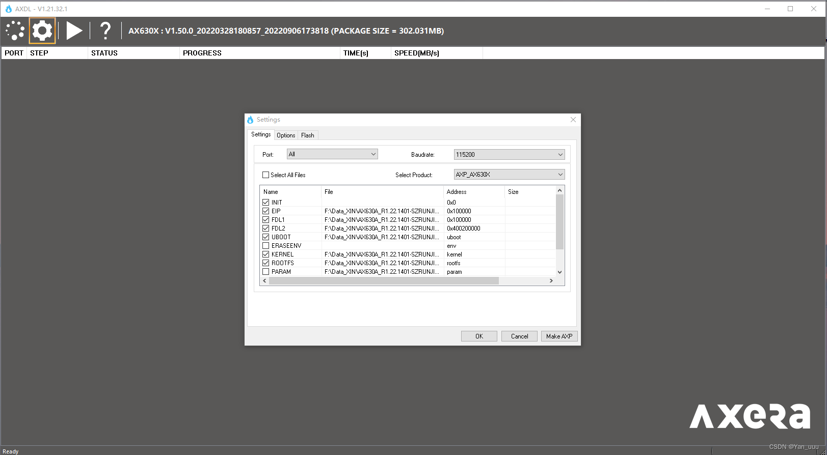
Task: Click the flame icon in Settings dialog title
Action: click(250, 120)
